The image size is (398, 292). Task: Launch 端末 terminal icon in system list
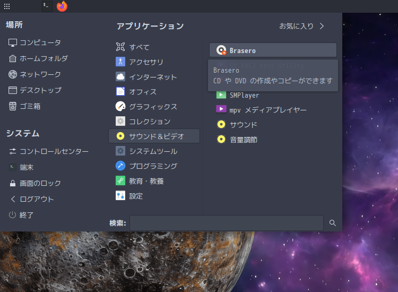[x=13, y=167]
